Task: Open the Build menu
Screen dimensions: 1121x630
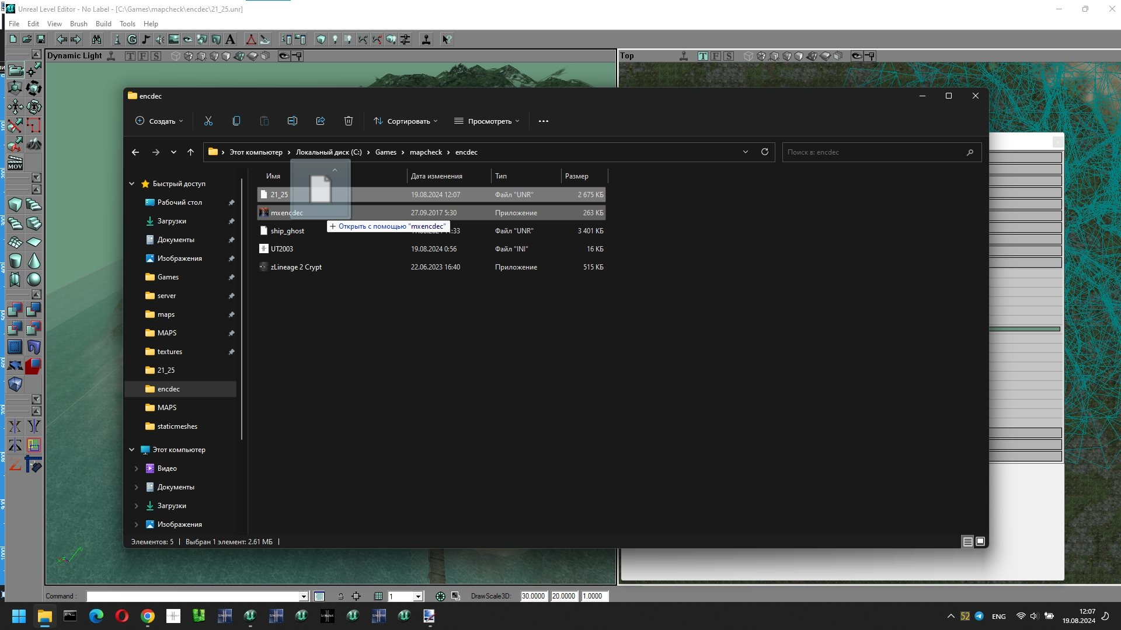Action: click(x=103, y=24)
